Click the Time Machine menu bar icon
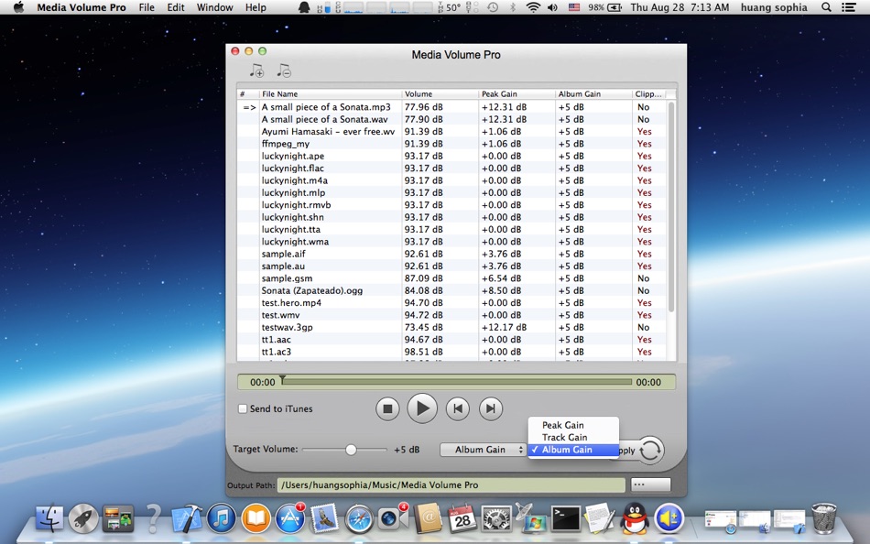The width and height of the screenshot is (870, 544). click(x=493, y=7)
